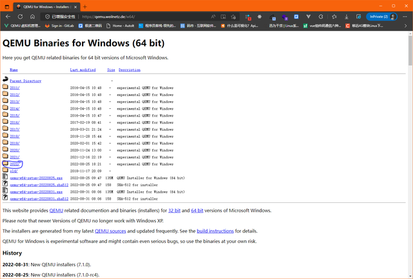Click the Read aloud icon in address bar
The image size is (413, 279).
tap(213, 17)
